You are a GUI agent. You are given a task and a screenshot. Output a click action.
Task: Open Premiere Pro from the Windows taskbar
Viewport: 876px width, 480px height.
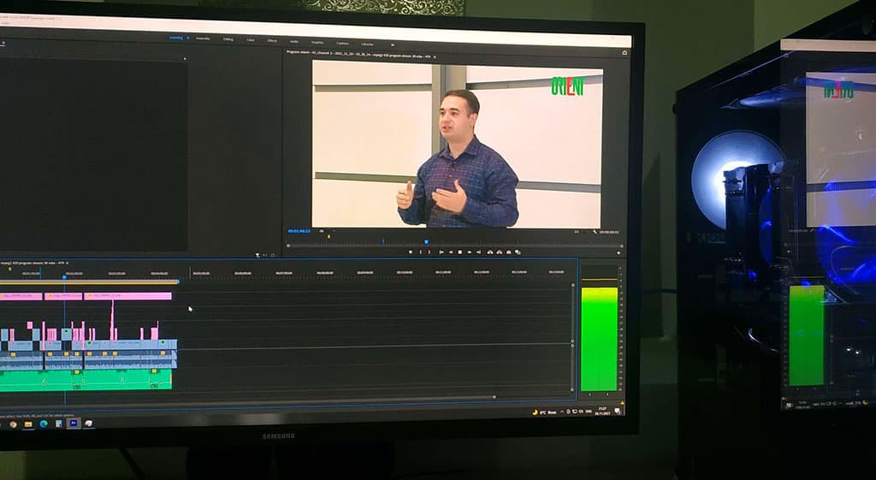click(x=74, y=424)
